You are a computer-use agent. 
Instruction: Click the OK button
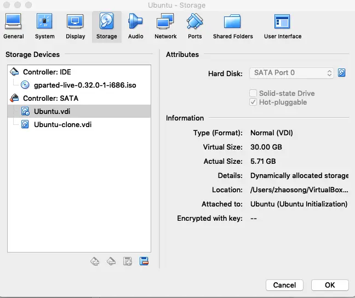pos(330,285)
